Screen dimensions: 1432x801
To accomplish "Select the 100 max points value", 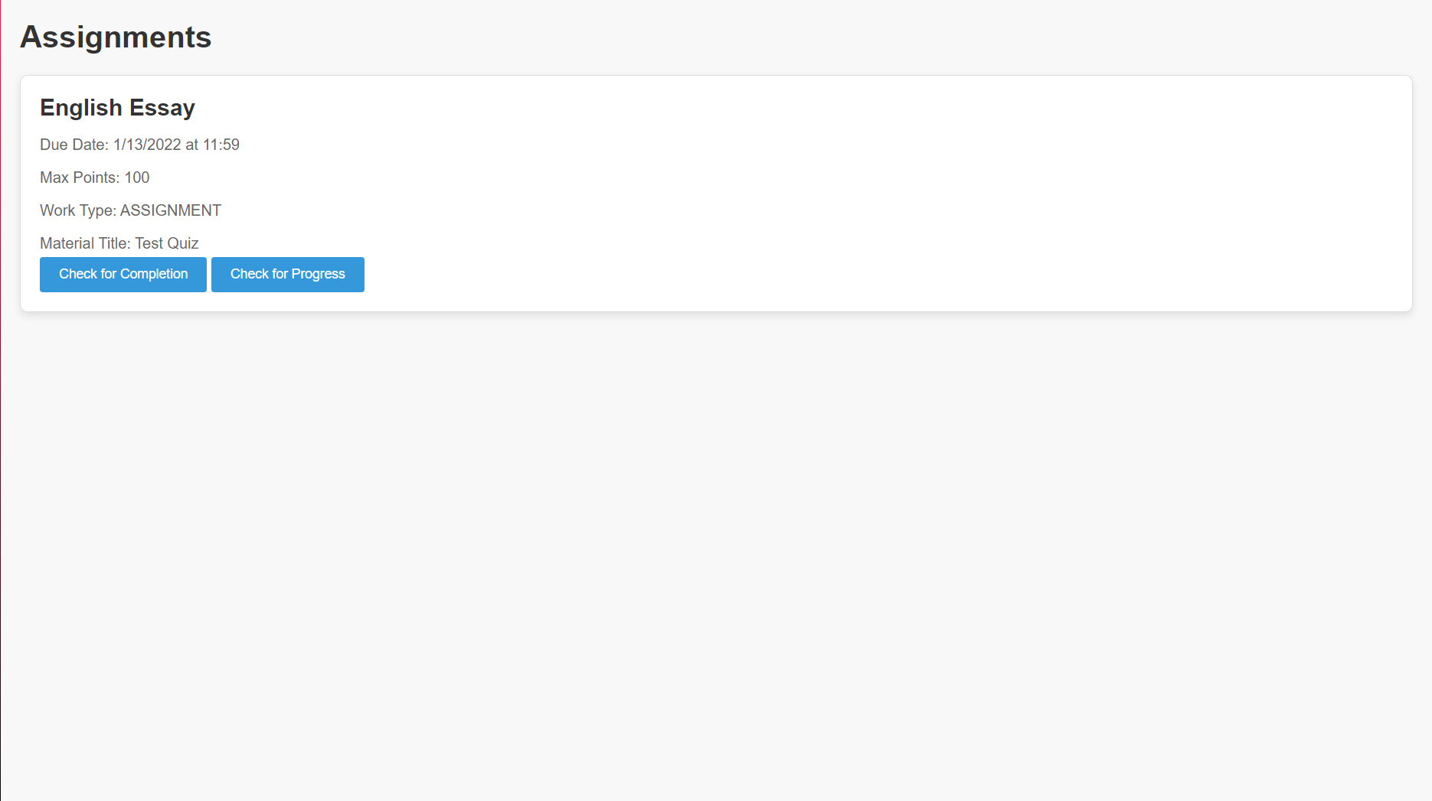I will (137, 177).
